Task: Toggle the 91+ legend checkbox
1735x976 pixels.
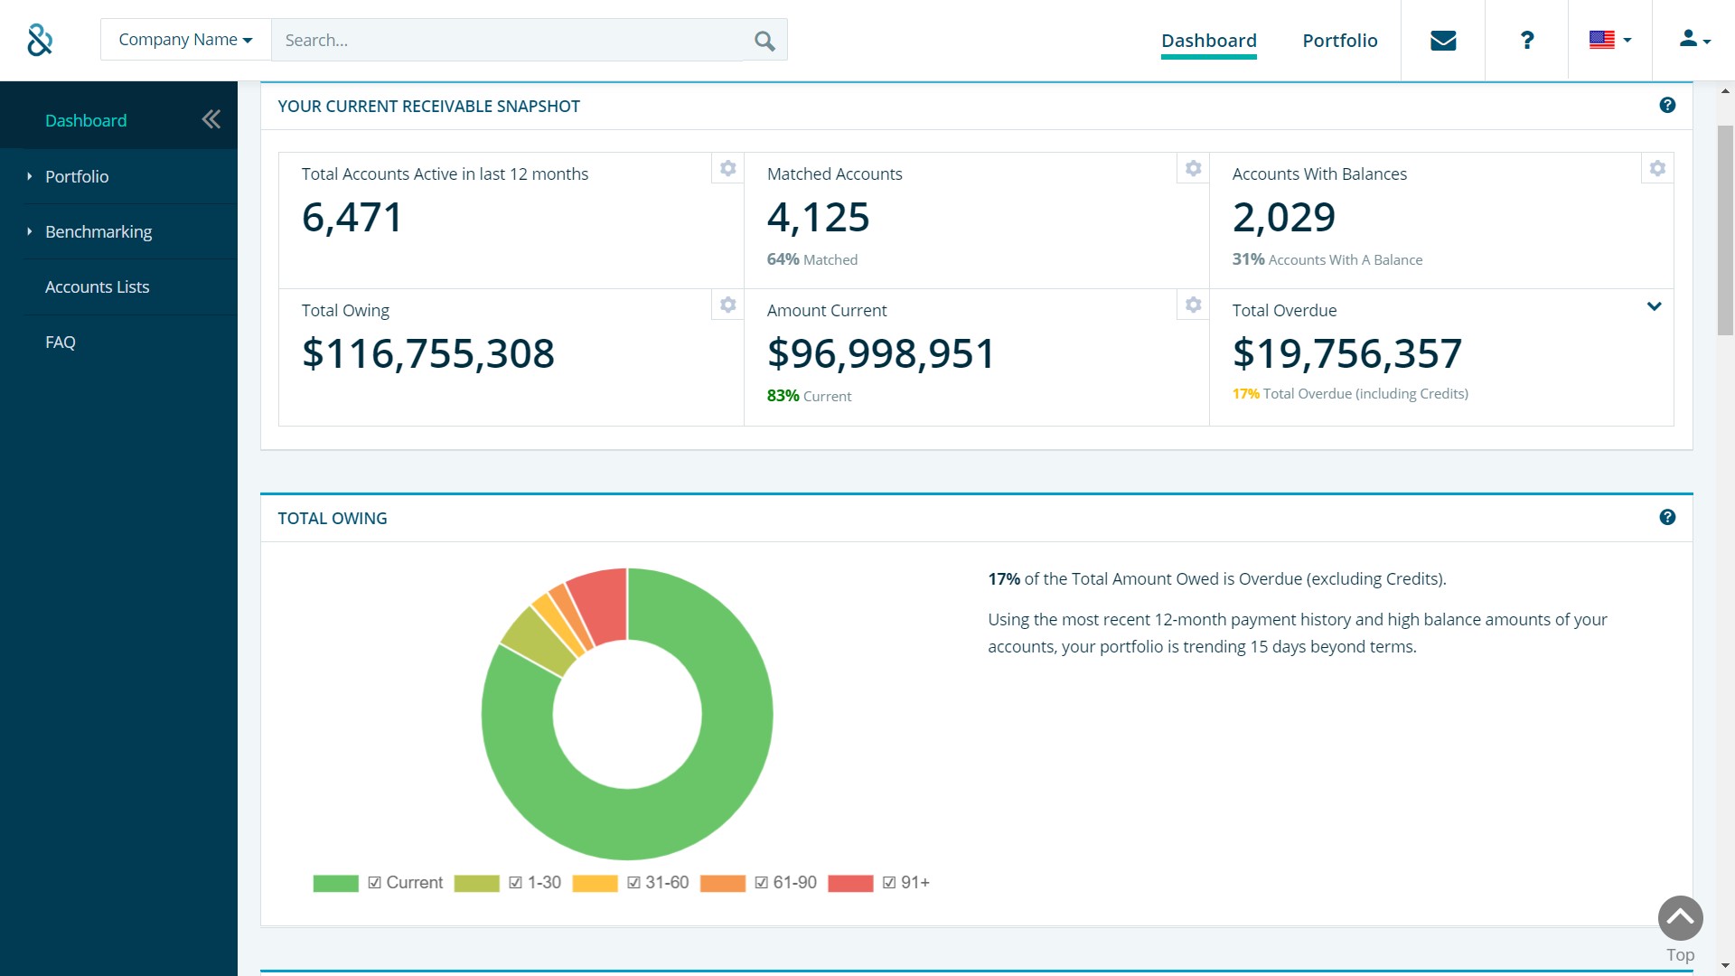Action: (x=889, y=883)
